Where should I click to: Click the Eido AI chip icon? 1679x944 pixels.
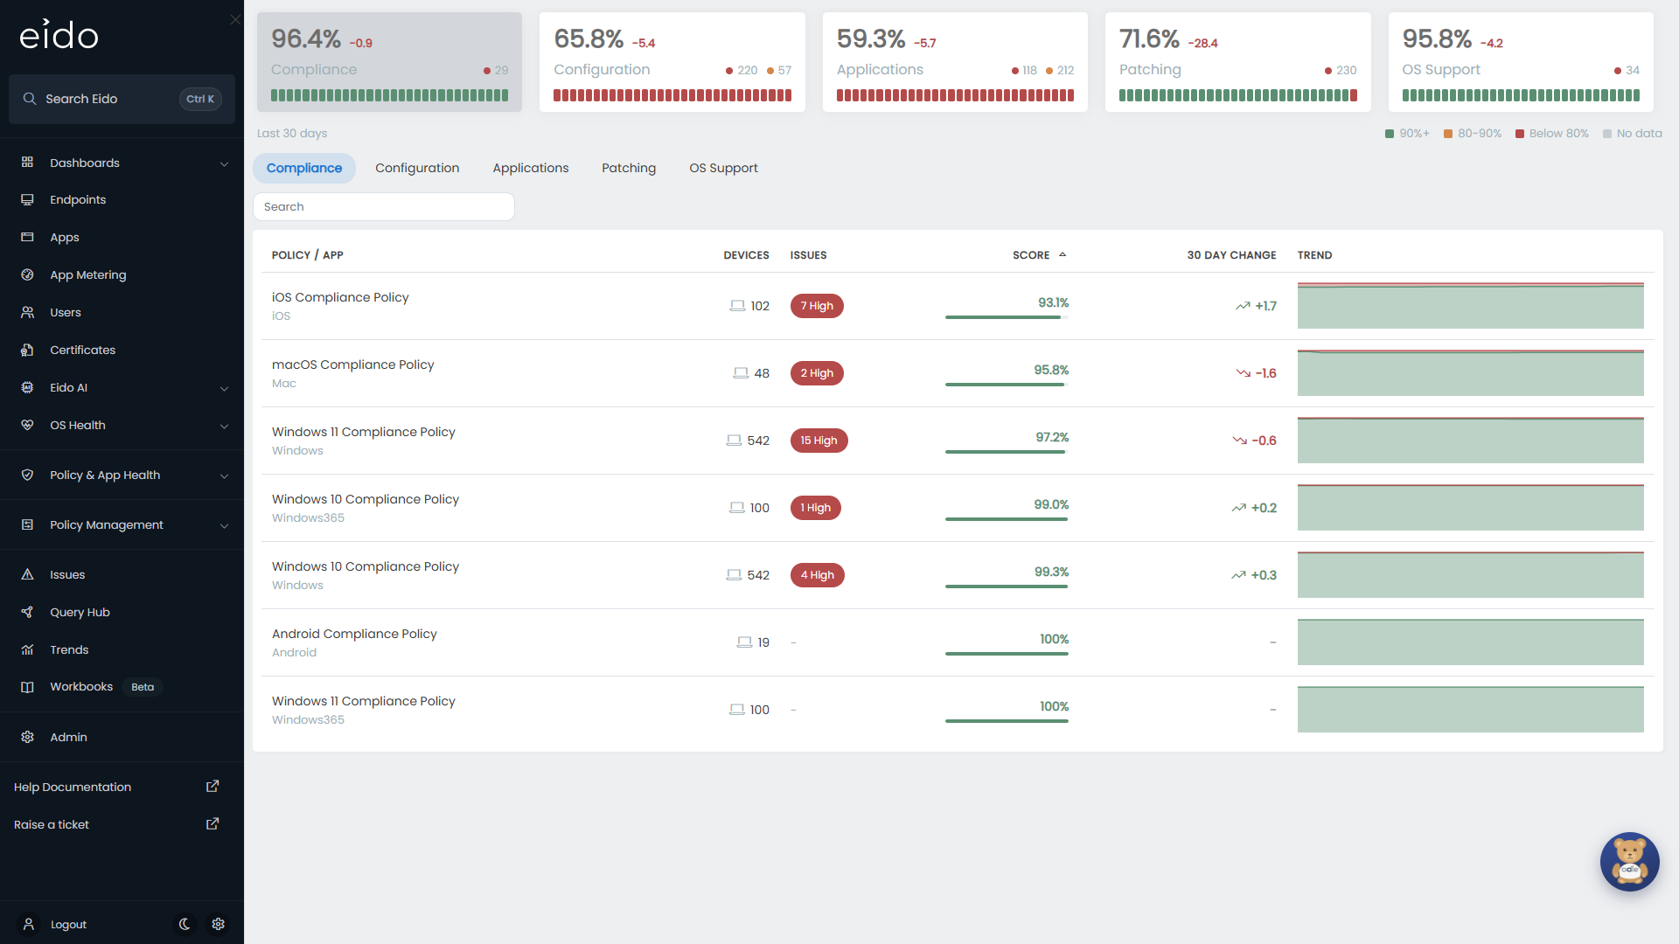(x=27, y=387)
